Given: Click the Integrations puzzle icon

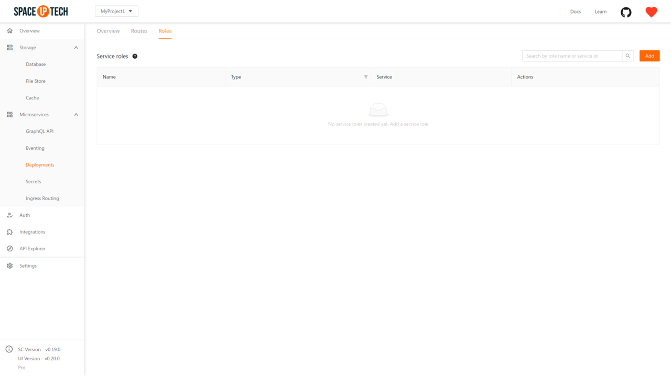Looking at the screenshot, I should (9, 232).
